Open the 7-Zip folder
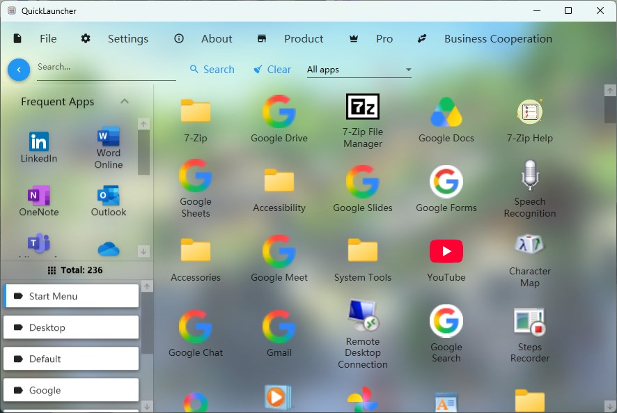 (x=196, y=120)
